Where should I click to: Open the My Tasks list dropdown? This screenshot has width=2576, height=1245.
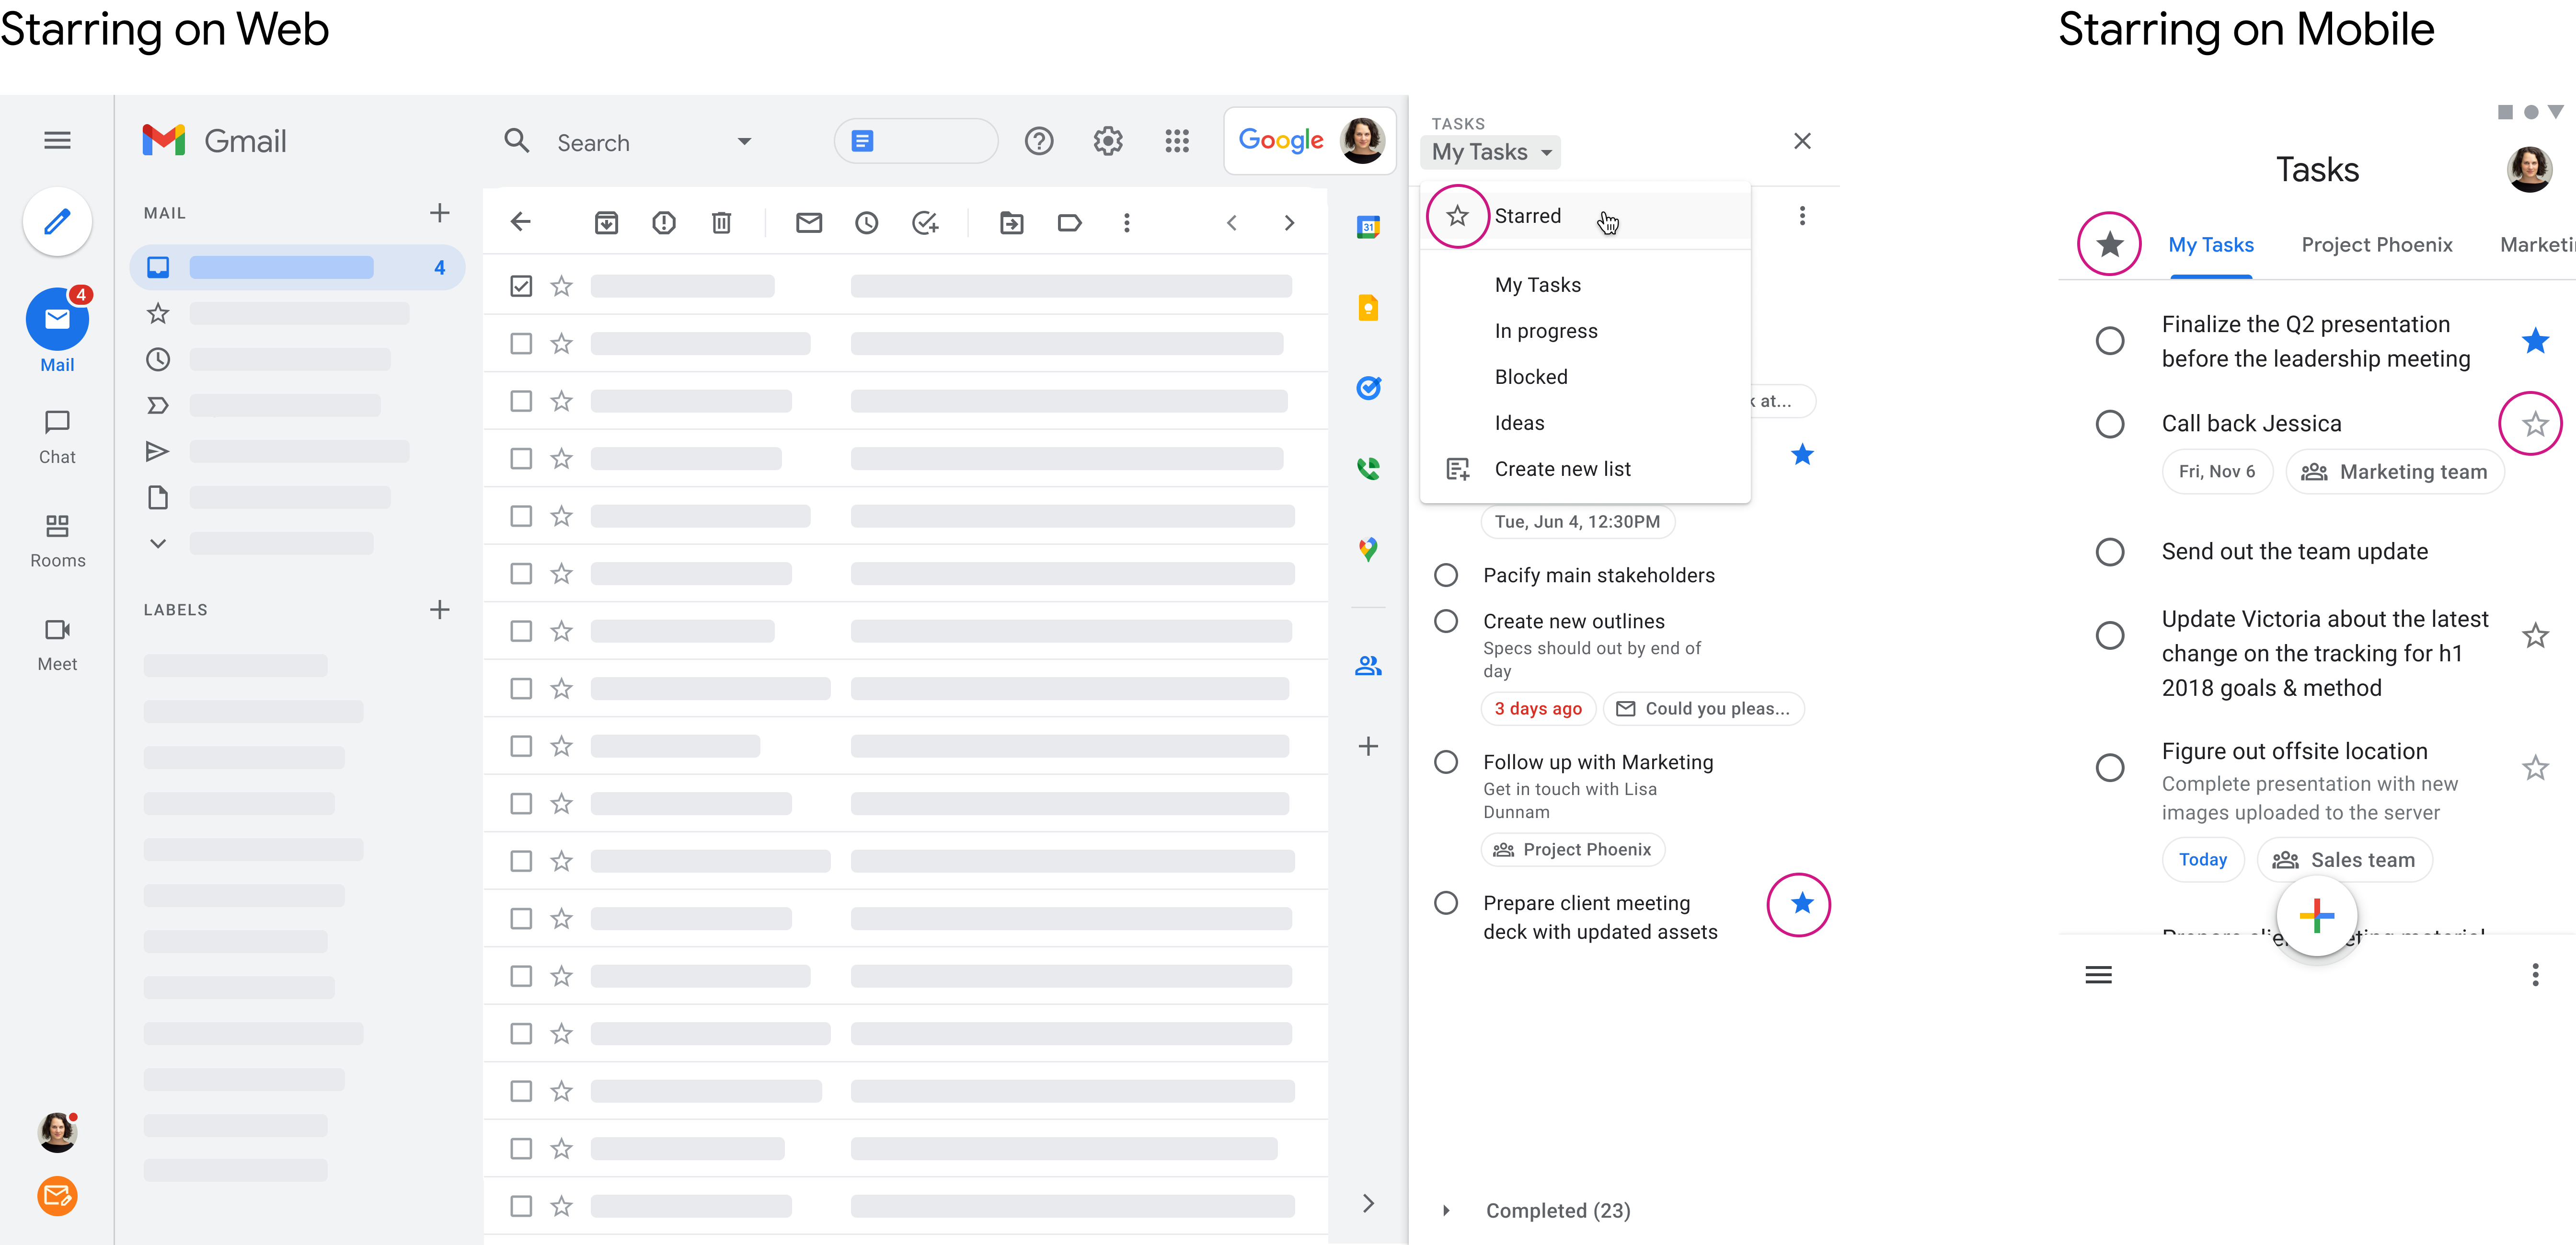tap(1490, 152)
